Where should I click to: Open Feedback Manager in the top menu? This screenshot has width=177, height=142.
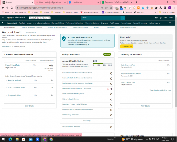(25, 23)
